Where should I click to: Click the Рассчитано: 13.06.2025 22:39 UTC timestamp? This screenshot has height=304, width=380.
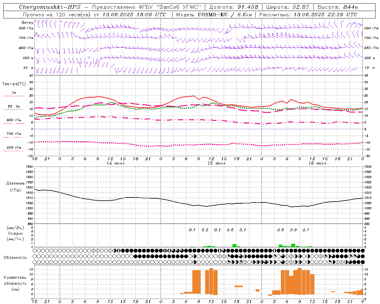(x=308, y=15)
